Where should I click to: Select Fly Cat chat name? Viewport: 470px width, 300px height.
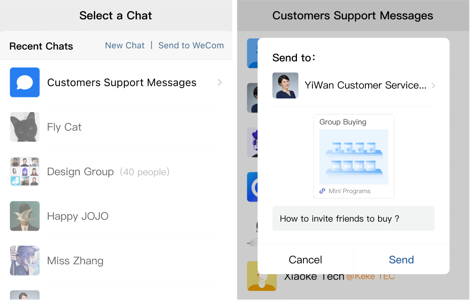pyautogui.click(x=64, y=127)
